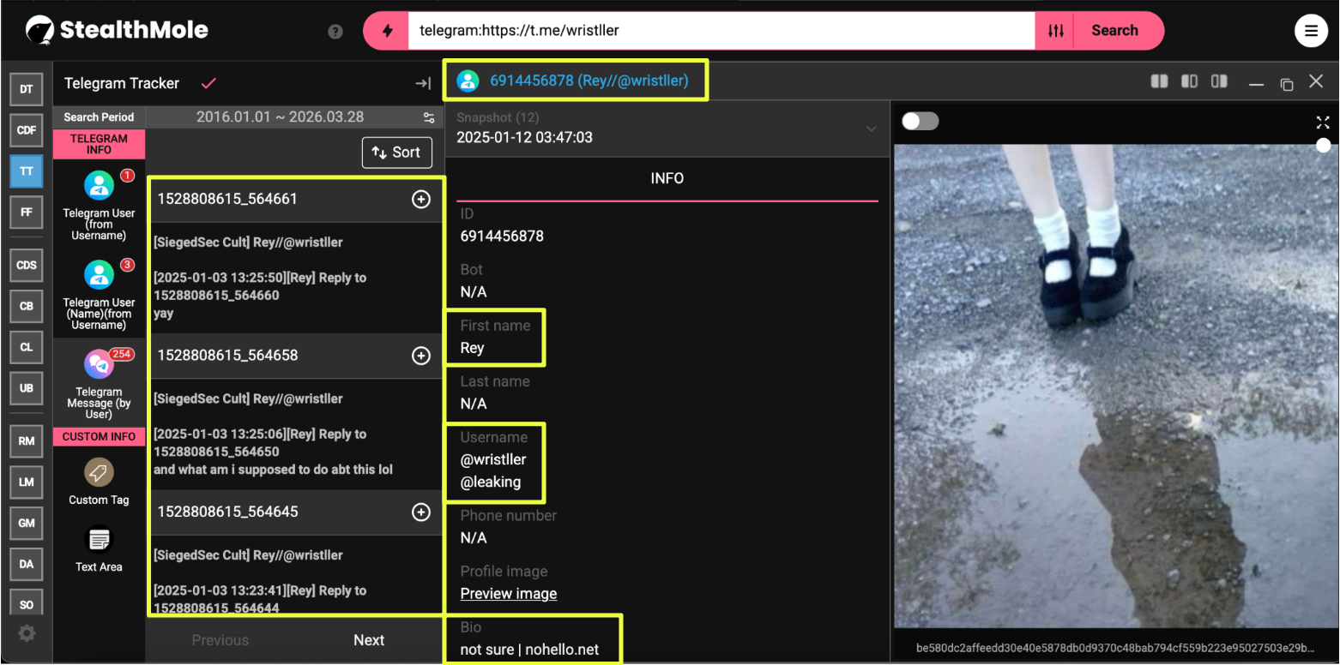Click the image zoom slider handle
This screenshot has height=665, width=1340.
click(1324, 145)
